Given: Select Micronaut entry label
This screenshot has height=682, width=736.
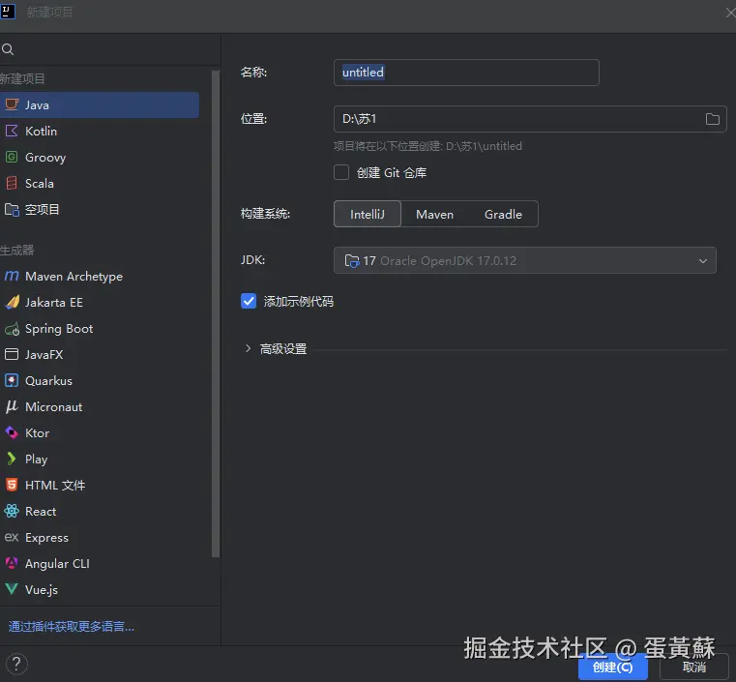Looking at the screenshot, I should click(x=53, y=406).
